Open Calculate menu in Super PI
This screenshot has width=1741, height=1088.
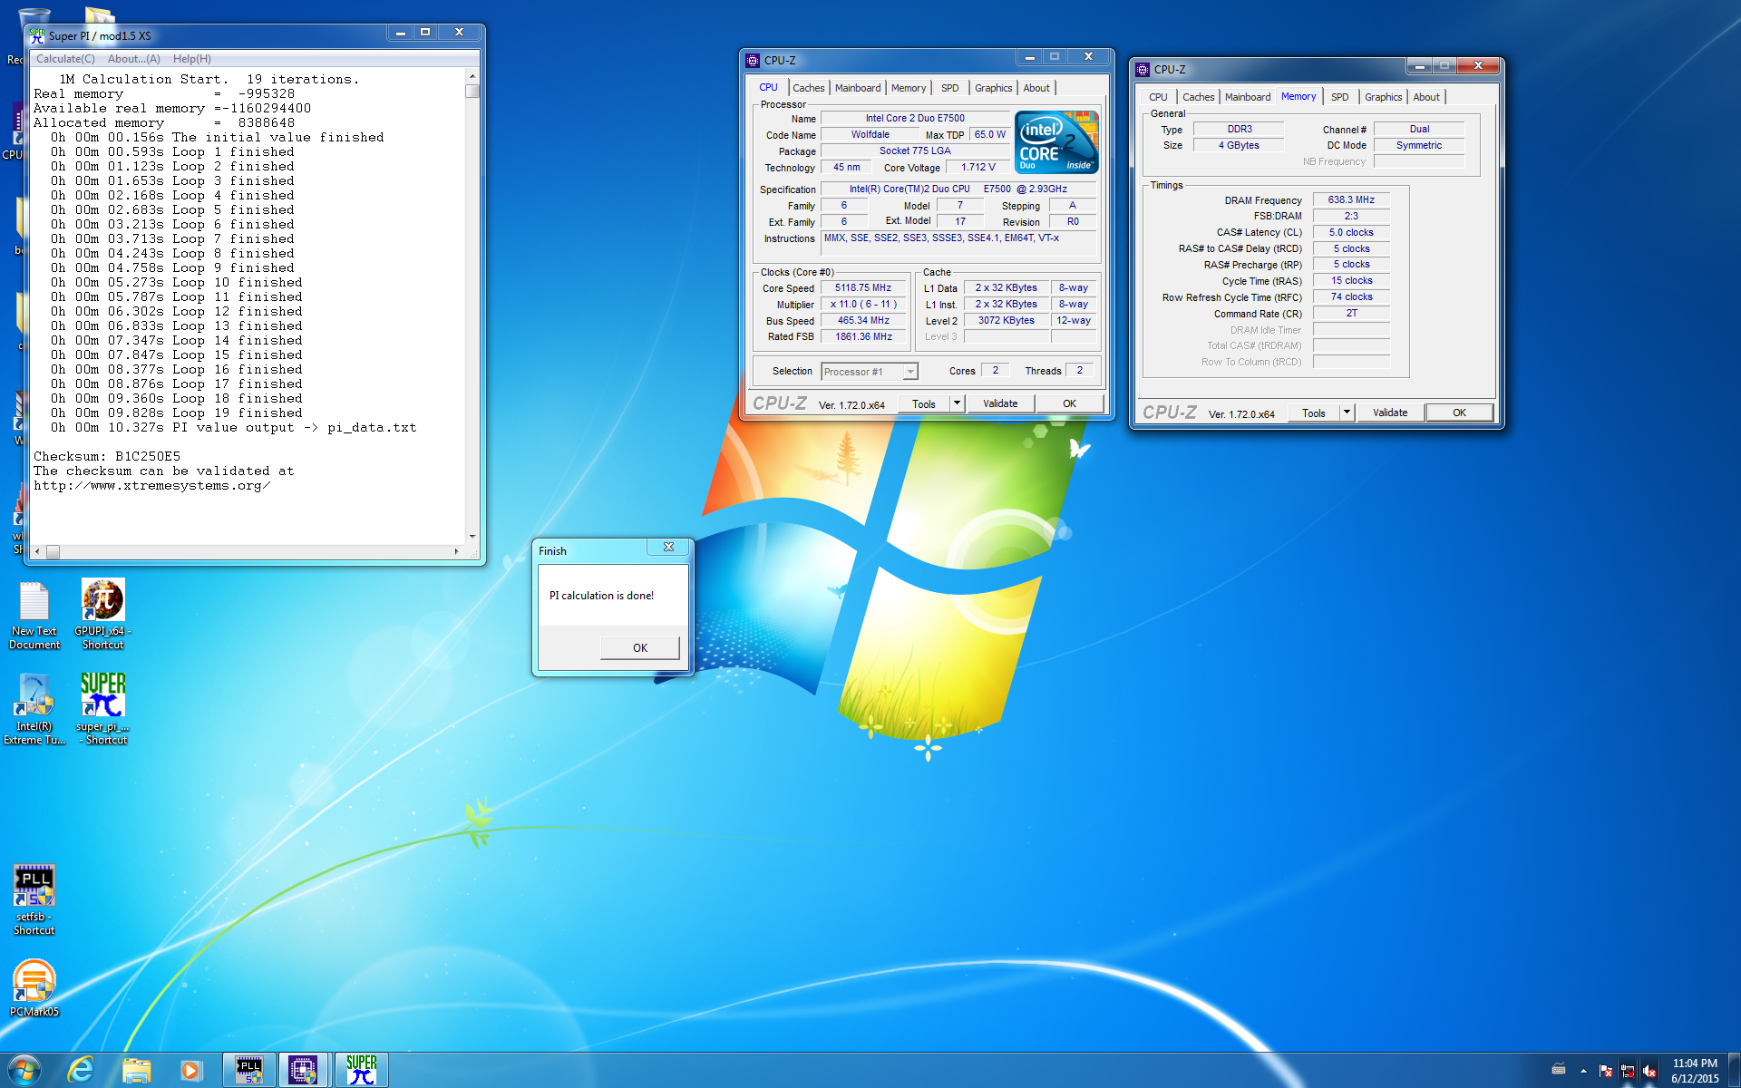(x=65, y=59)
